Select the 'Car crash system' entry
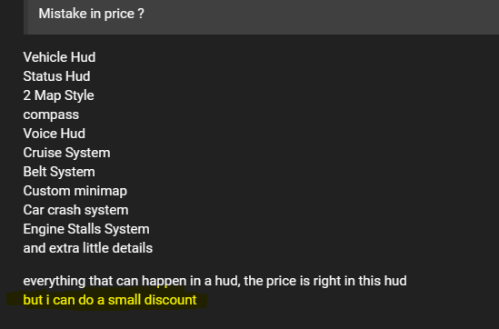 pyautogui.click(x=75, y=210)
